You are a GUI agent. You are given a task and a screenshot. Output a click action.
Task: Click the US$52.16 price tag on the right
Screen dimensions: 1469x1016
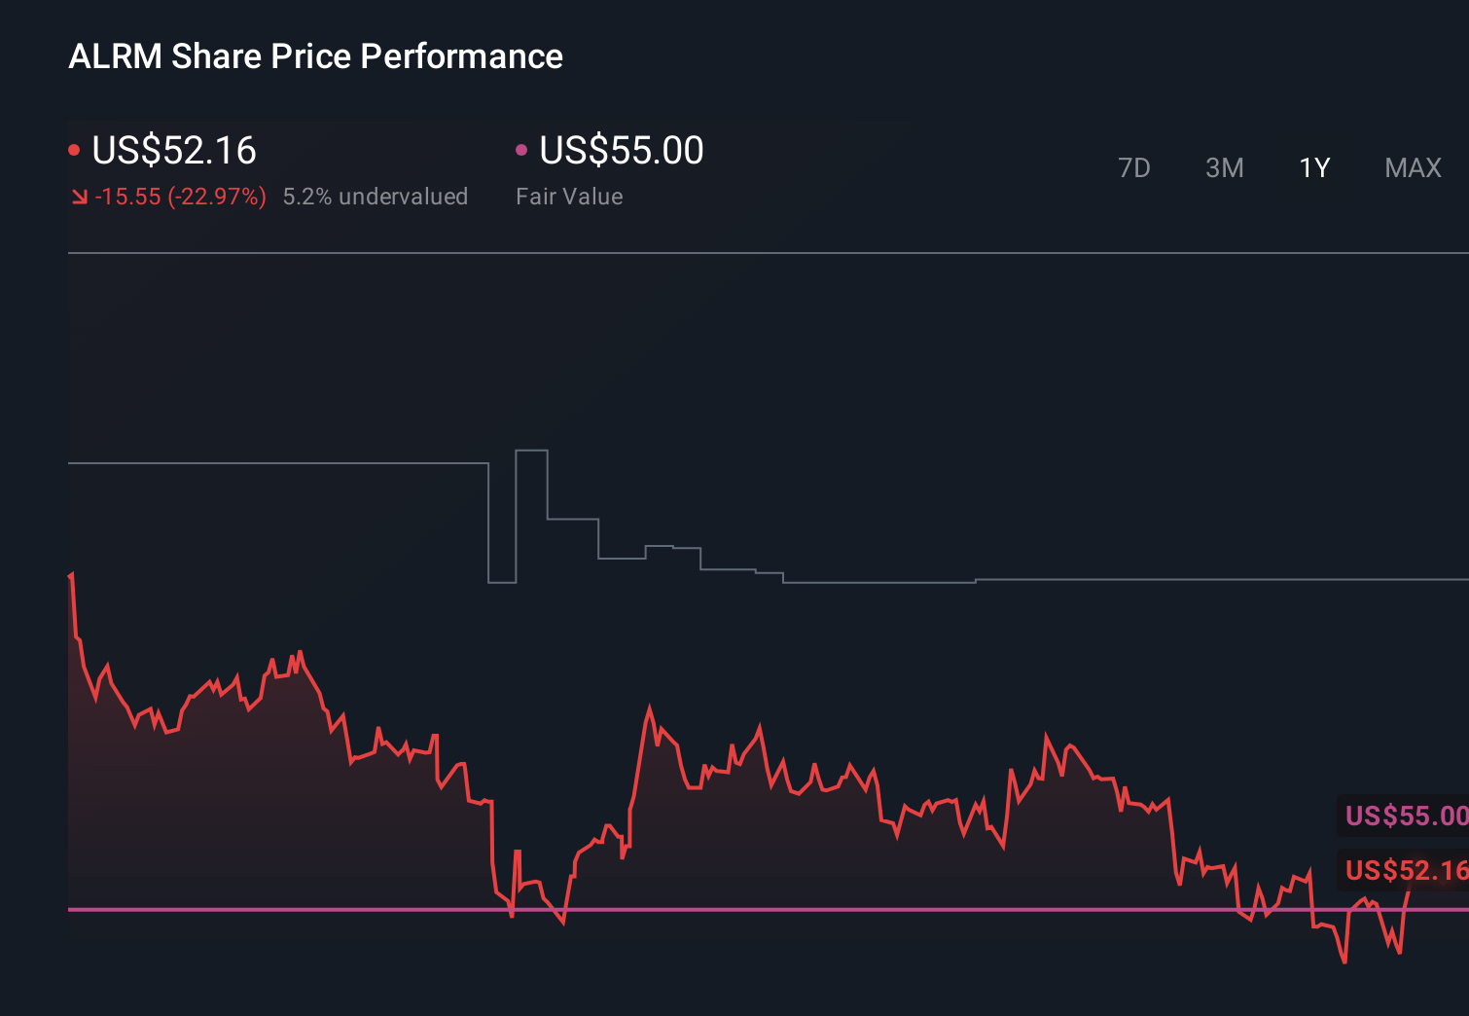click(1404, 870)
